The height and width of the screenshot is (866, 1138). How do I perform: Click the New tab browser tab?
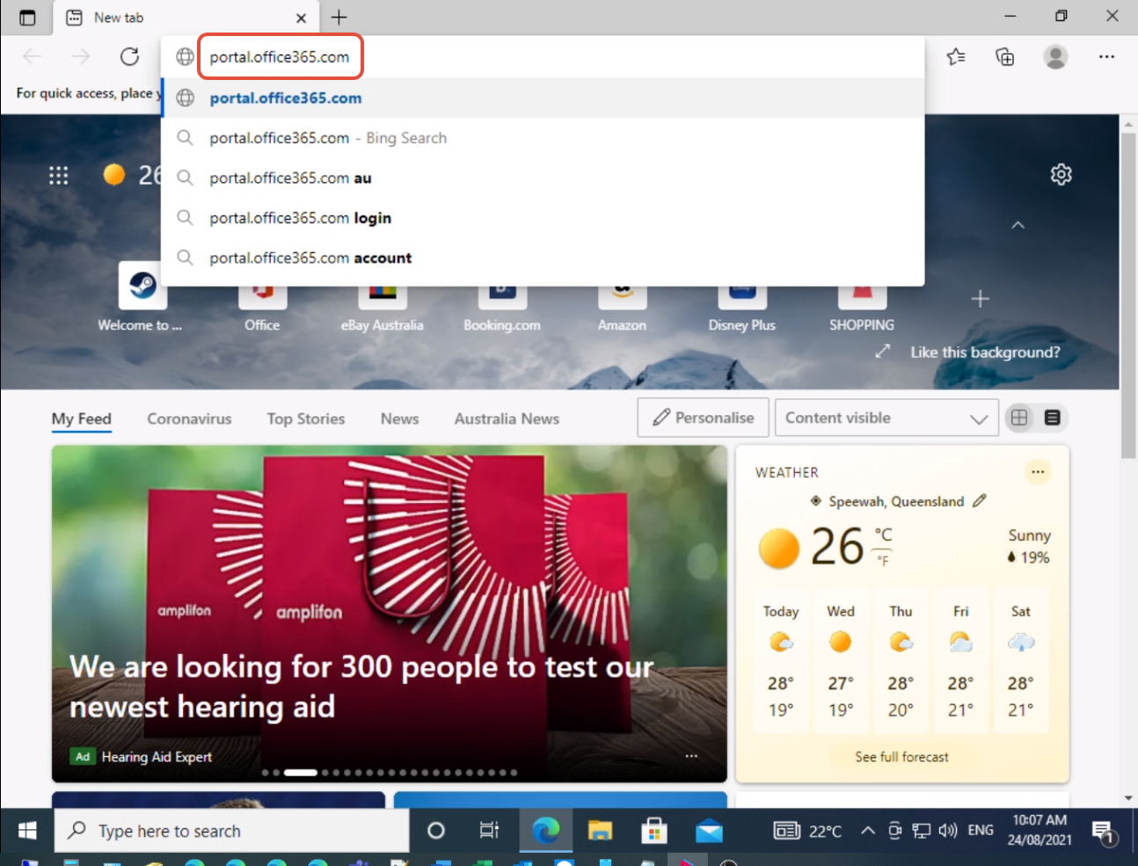pos(185,18)
